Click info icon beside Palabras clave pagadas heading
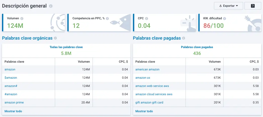This screenshot has height=117, width=263. (184, 38)
